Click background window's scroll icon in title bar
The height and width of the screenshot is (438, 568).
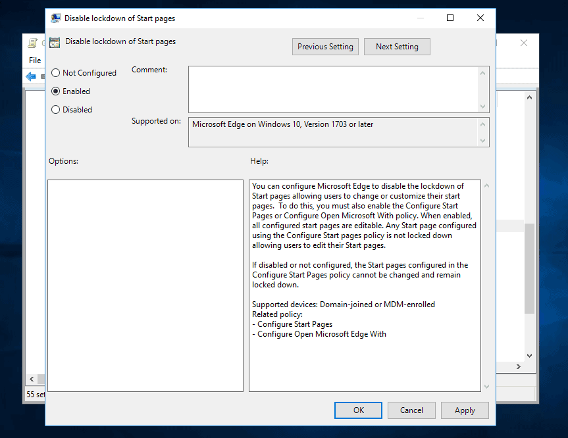[33, 43]
